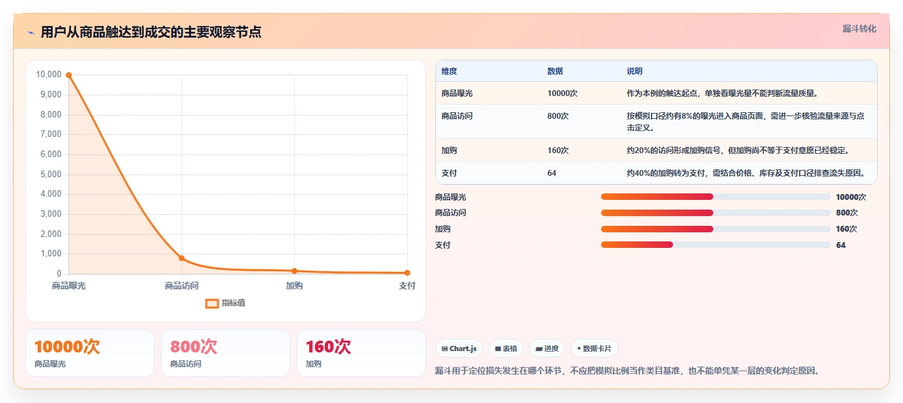Open the 800次 商品访问 stat card
Screen dimensions: 903x403
[x=225, y=353]
